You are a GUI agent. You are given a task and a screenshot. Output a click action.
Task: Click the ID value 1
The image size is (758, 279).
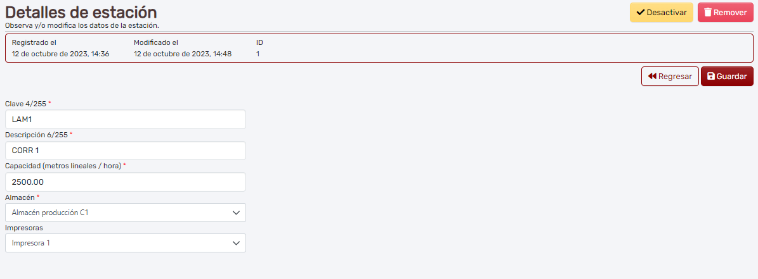coord(258,54)
